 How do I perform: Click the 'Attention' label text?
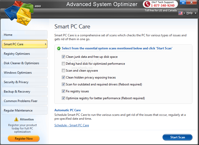(27, 119)
